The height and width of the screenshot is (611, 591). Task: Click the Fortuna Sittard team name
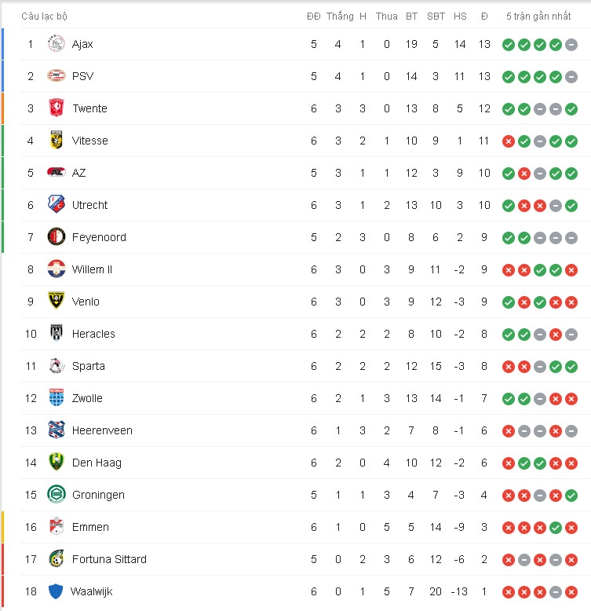point(109,559)
